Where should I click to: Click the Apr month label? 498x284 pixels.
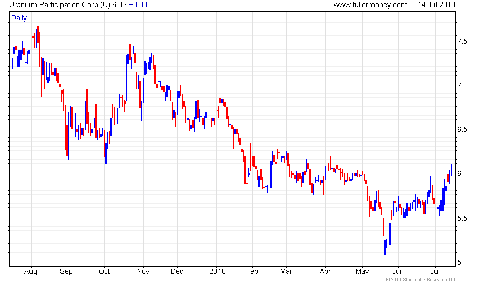pos(325,272)
